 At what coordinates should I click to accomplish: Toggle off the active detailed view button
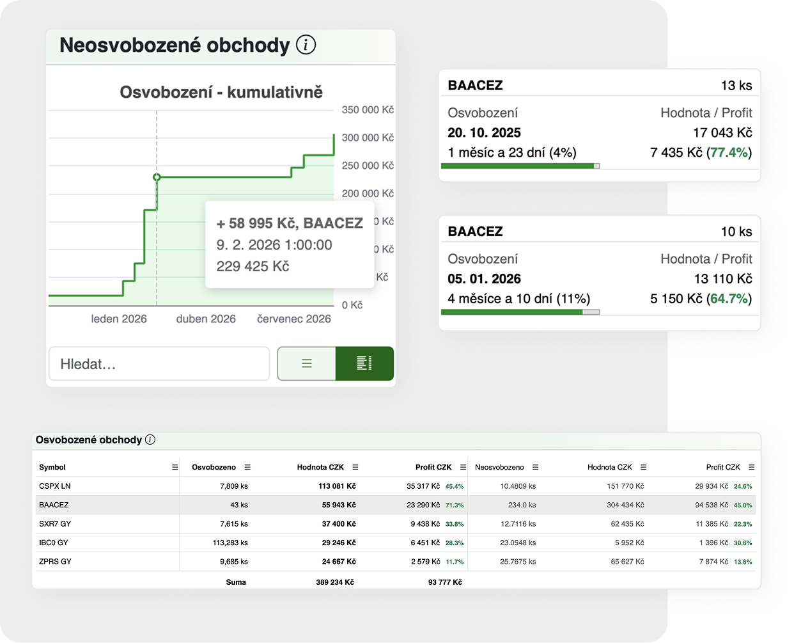(x=364, y=363)
